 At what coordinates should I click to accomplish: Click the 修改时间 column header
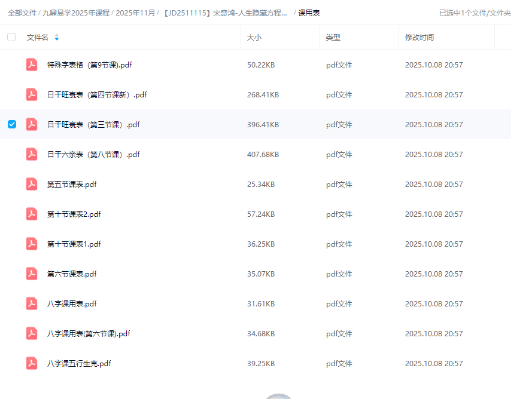tap(419, 37)
